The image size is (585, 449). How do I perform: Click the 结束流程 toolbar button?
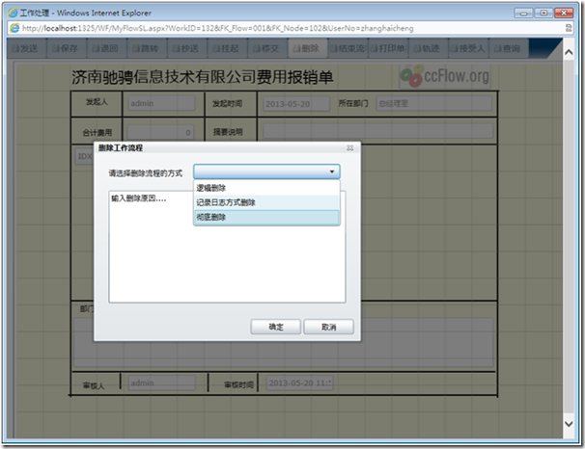click(x=348, y=48)
